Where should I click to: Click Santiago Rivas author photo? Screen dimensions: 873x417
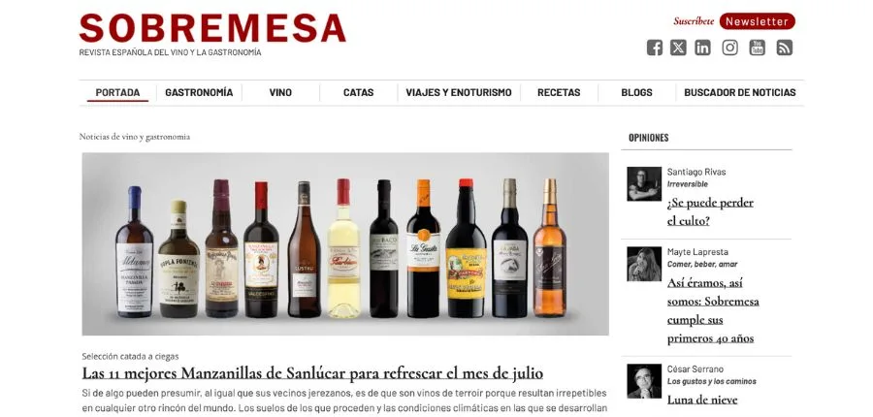[x=644, y=183]
